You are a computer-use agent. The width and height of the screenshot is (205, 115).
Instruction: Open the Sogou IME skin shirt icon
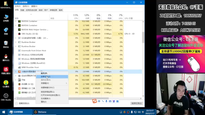[x=114, y=101]
